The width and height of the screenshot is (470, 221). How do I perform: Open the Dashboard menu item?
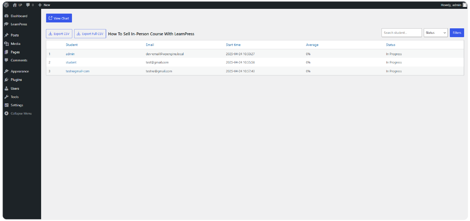click(19, 16)
